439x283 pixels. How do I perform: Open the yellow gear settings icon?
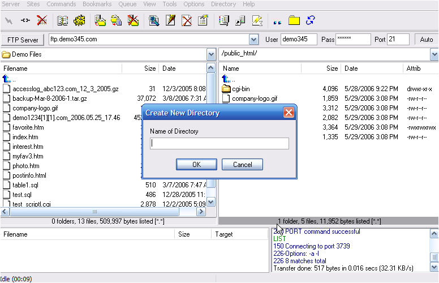click(x=79, y=21)
